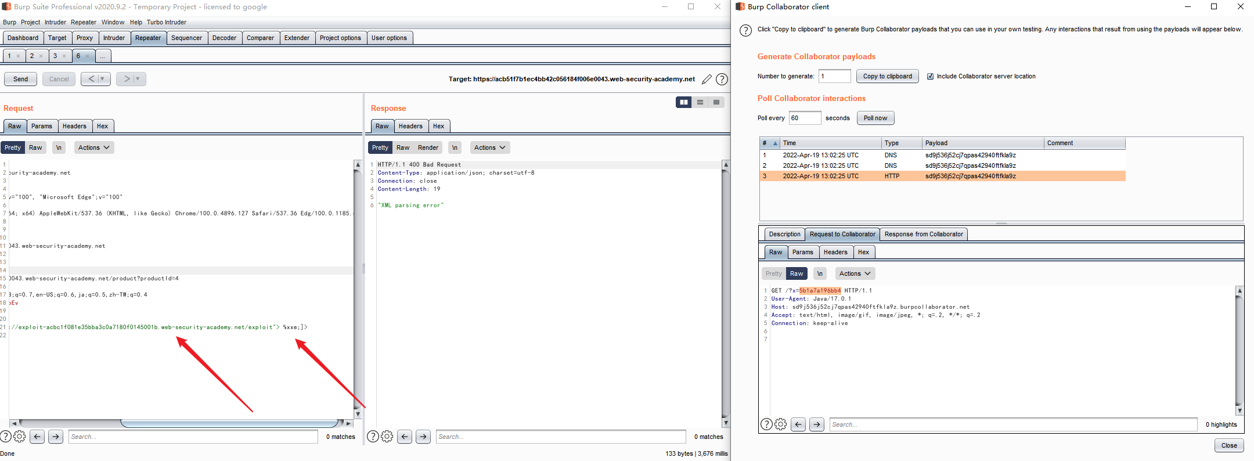This screenshot has height=461, width=1254.
Task: Send the Repeater request
Action: tap(21, 79)
